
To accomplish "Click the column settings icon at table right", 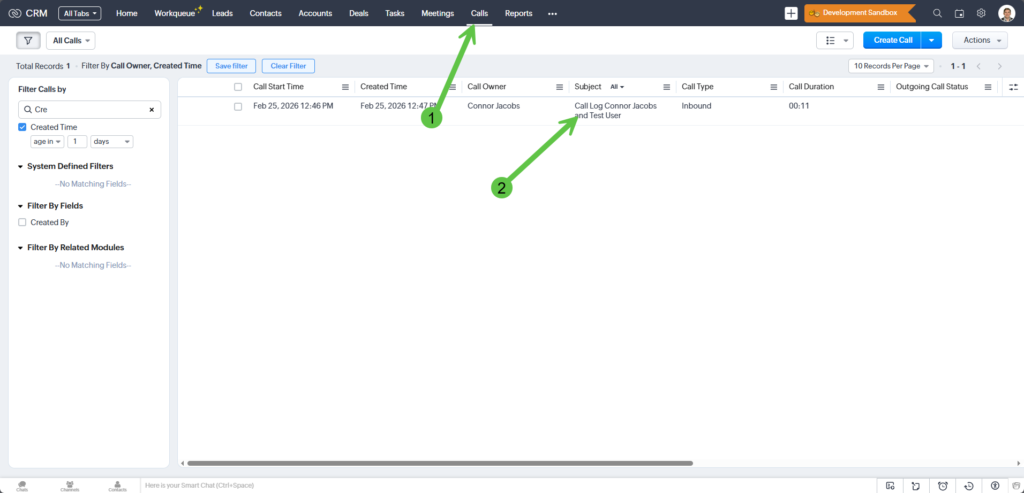I will (x=1013, y=87).
